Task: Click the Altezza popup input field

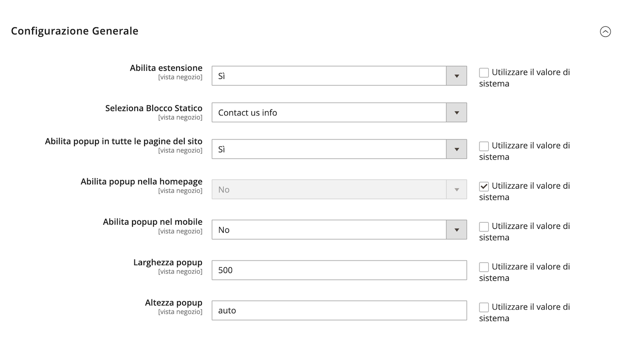Action: (339, 310)
